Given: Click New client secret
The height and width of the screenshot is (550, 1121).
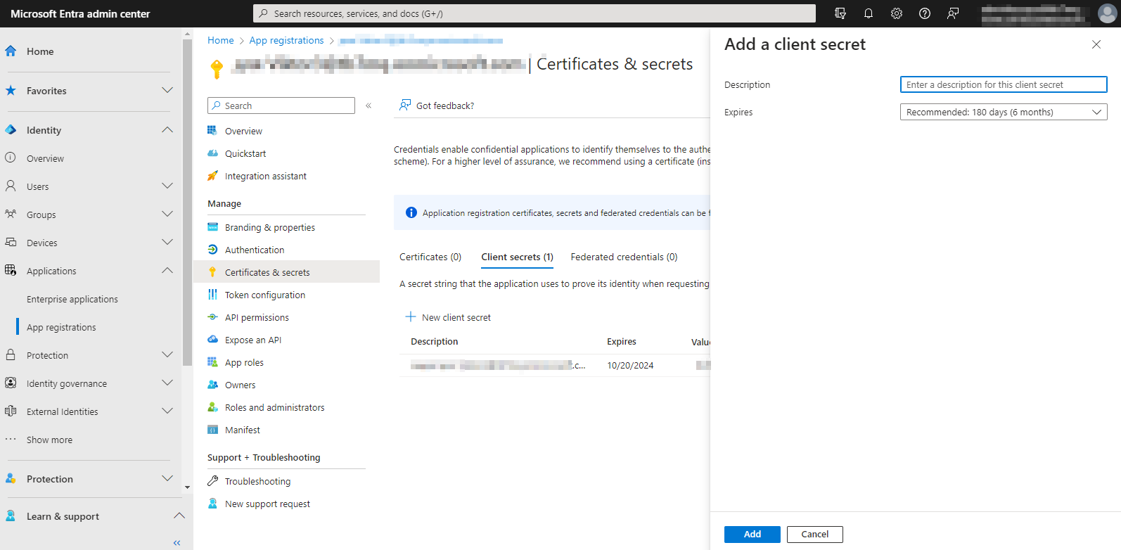Looking at the screenshot, I should tap(448, 317).
